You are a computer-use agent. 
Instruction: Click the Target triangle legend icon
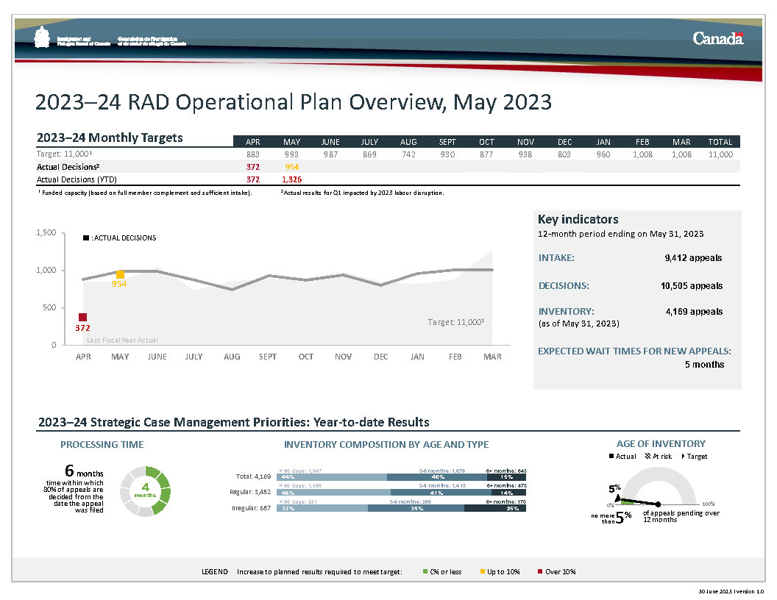click(x=684, y=457)
